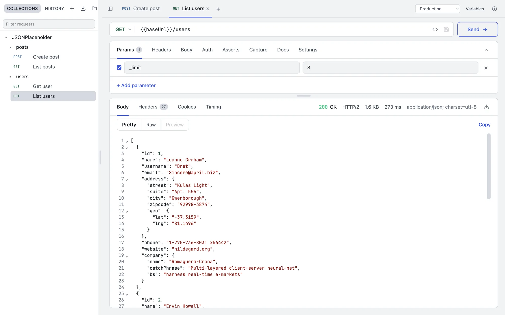Open the Production environment dropdown
Viewport: 505px width, 315px height.
tap(438, 9)
